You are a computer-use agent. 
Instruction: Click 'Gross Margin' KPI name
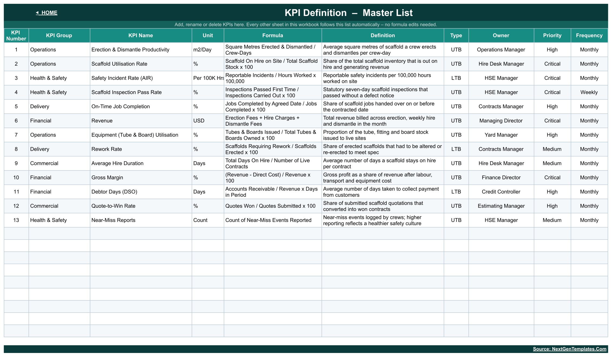[x=141, y=178]
